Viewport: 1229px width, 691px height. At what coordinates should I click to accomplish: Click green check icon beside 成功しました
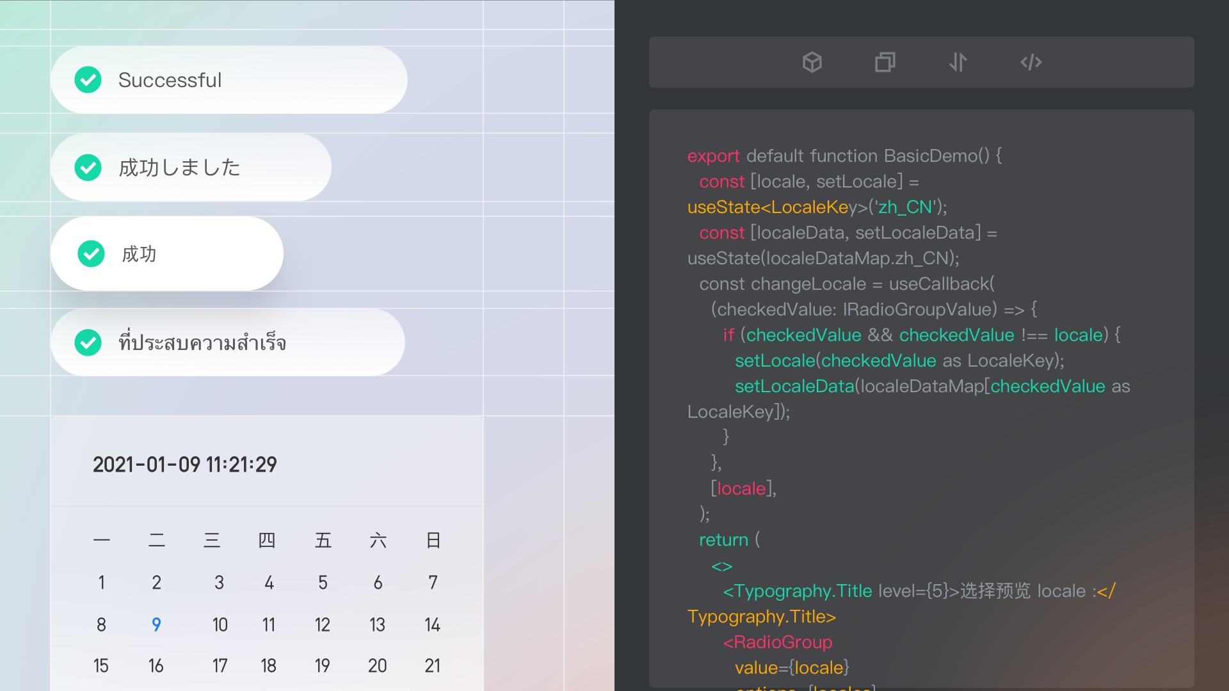88,168
